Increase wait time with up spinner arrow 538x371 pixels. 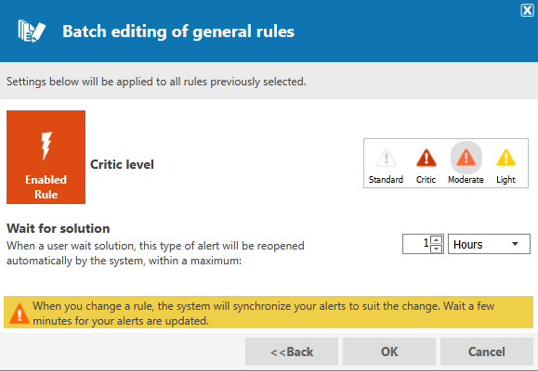(436, 239)
